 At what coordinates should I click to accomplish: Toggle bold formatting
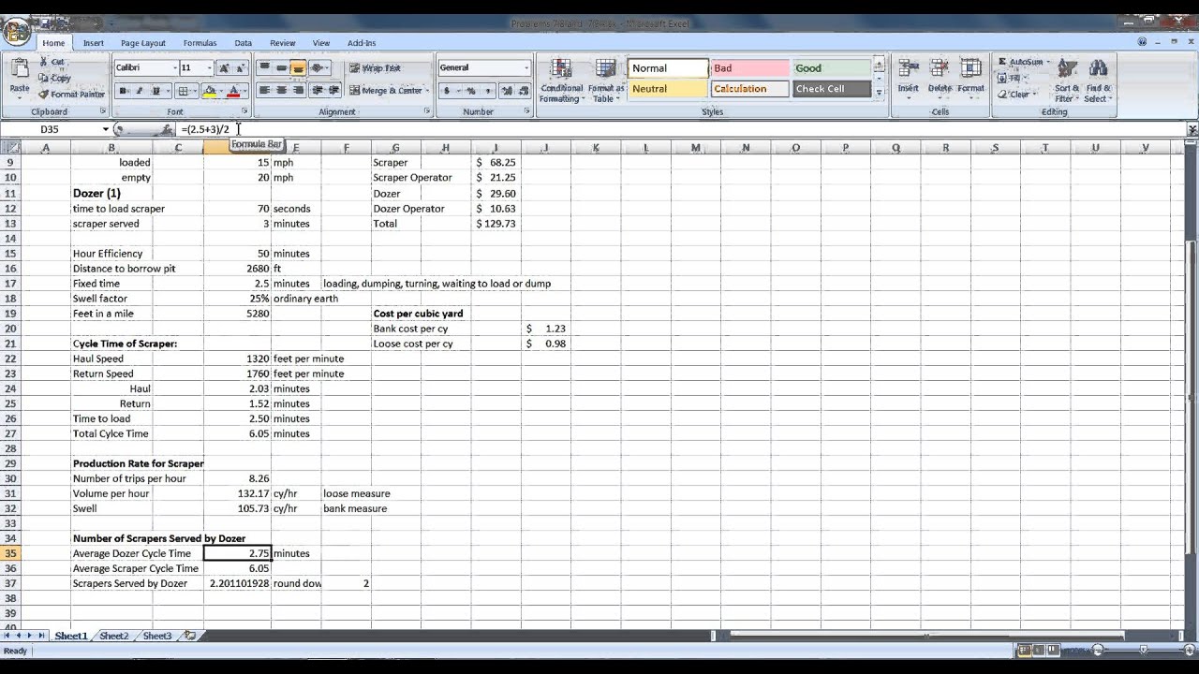(123, 91)
